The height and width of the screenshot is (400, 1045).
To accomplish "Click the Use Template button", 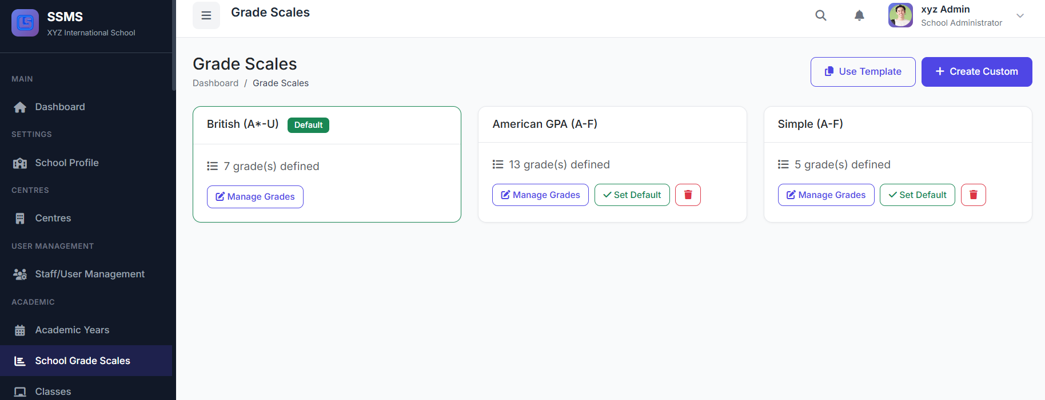I will [863, 72].
